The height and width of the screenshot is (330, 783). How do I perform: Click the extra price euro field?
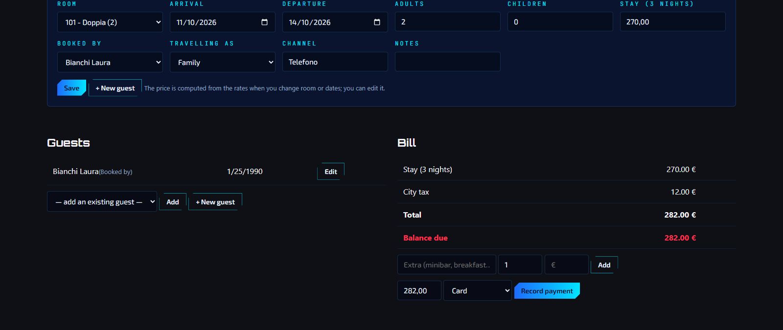click(x=567, y=264)
